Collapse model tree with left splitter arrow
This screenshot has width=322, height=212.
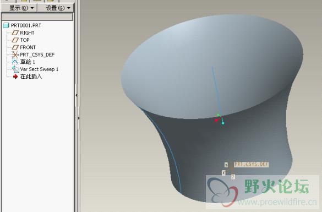(x=77, y=95)
